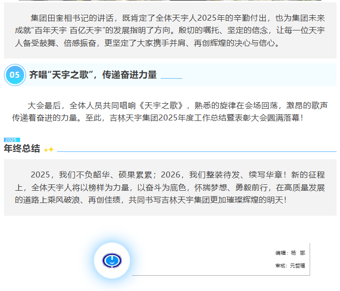This screenshot has height=291, width=340.
Task: Click the text 《天宇之歌》 in the paragraph
Action: pyautogui.click(x=163, y=106)
